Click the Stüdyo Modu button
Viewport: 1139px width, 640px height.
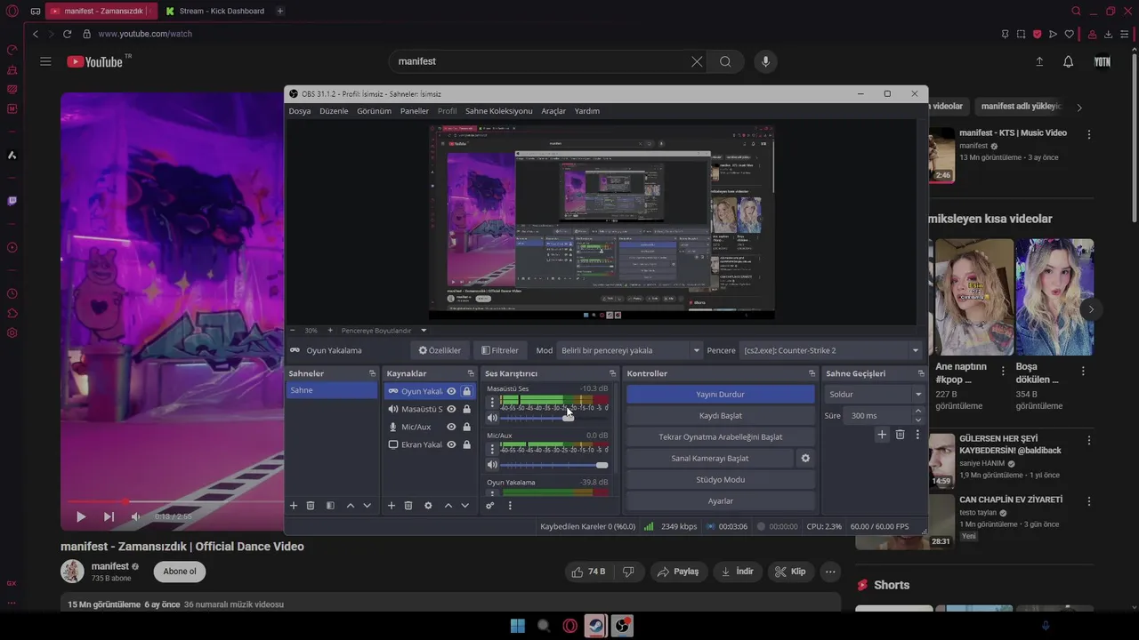[721, 480]
